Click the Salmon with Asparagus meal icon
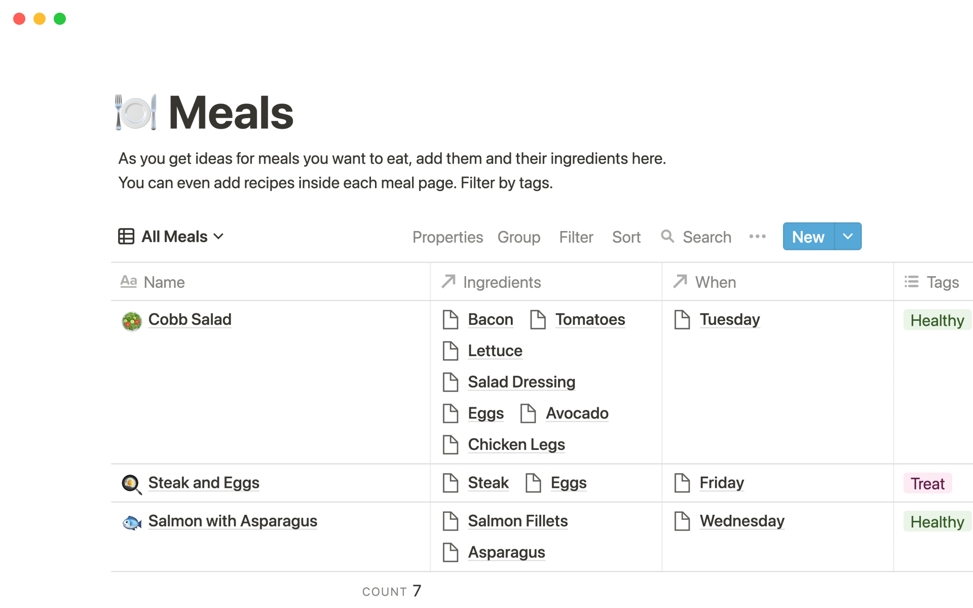The image size is (973, 608). click(x=131, y=521)
